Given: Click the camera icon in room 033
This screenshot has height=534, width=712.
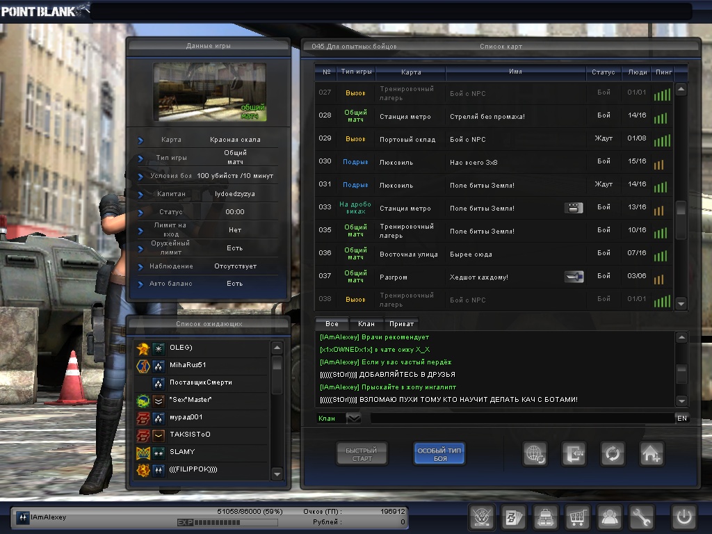Looking at the screenshot, I should coord(574,208).
